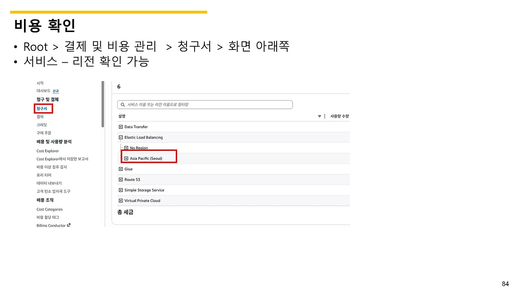
Task: Open the Cost Categories link
Action: [x=50, y=209]
